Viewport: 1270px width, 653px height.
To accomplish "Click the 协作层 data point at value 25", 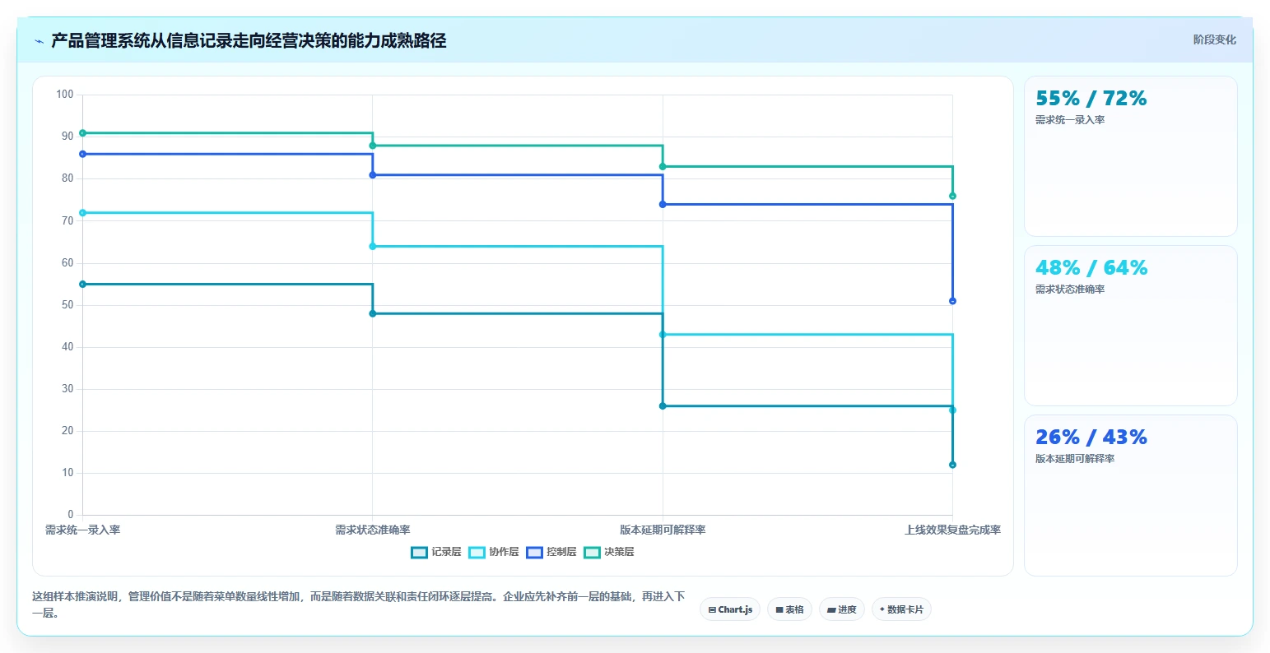I will (952, 410).
